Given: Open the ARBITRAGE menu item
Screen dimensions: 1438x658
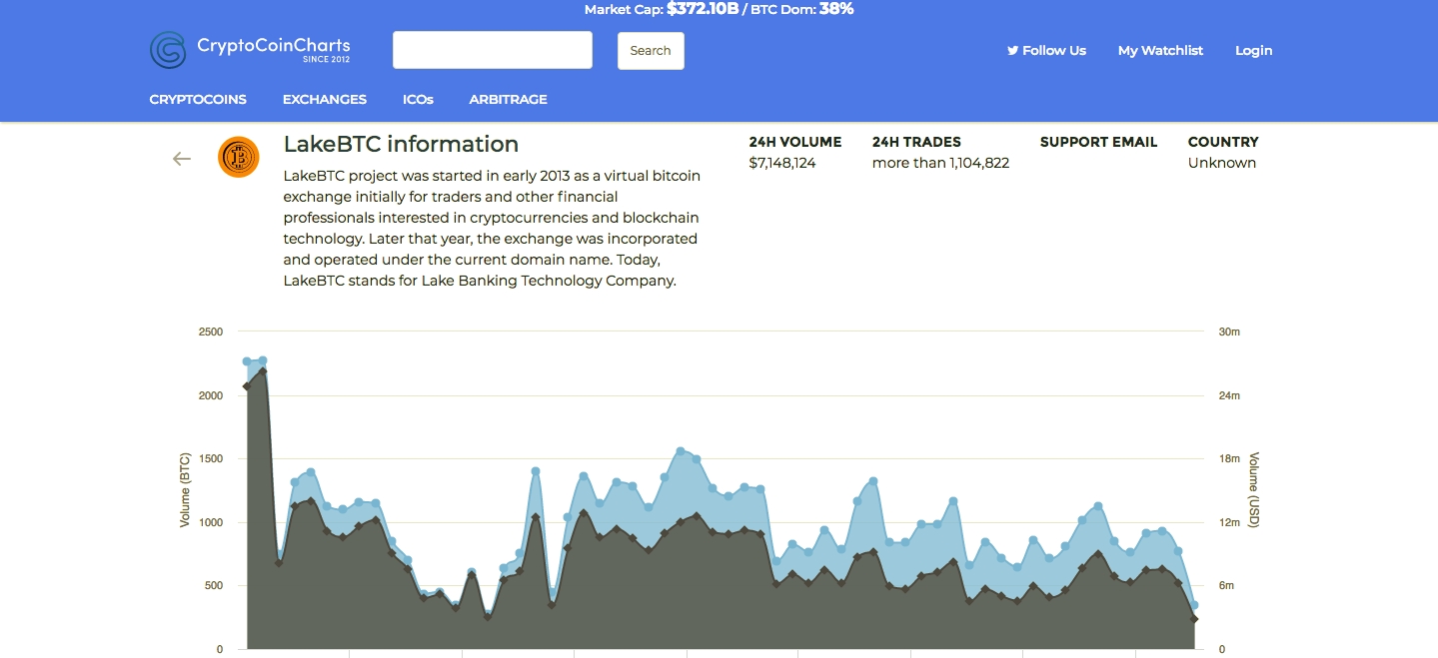Looking at the screenshot, I should pyautogui.click(x=508, y=99).
